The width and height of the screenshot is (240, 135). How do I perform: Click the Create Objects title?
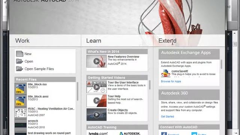(117, 110)
